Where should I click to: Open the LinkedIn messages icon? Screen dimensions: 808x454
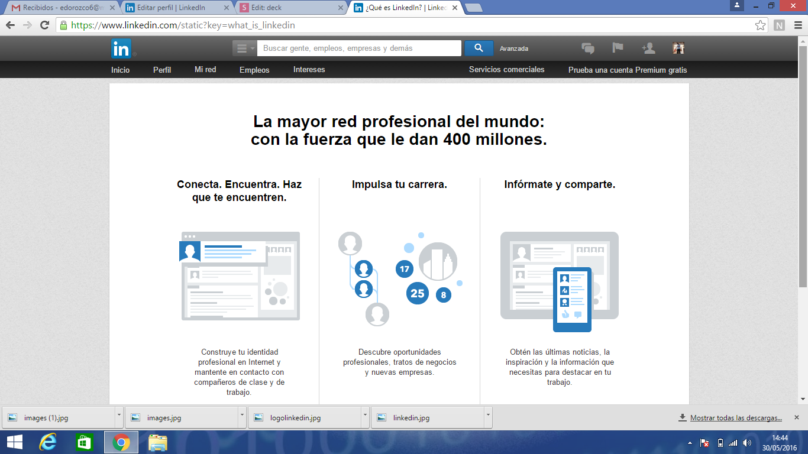click(x=588, y=48)
